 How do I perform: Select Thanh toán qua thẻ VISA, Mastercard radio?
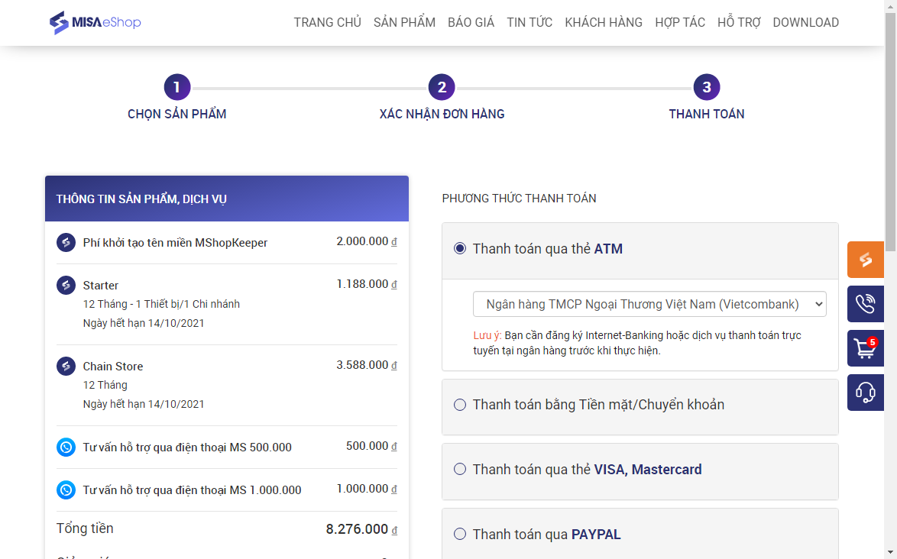click(460, 469)
